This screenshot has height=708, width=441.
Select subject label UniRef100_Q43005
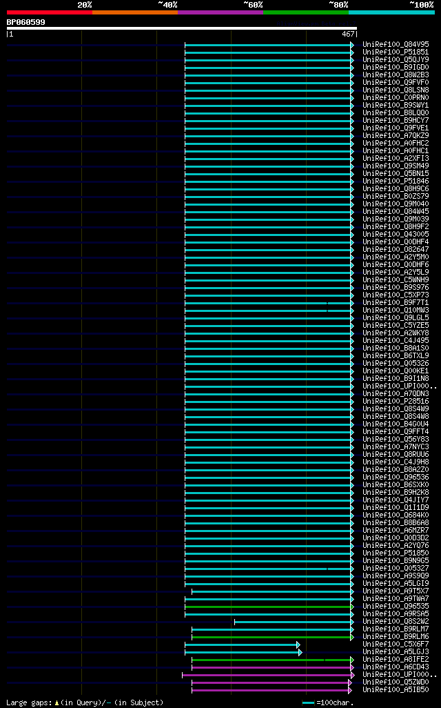click(396, 235)
